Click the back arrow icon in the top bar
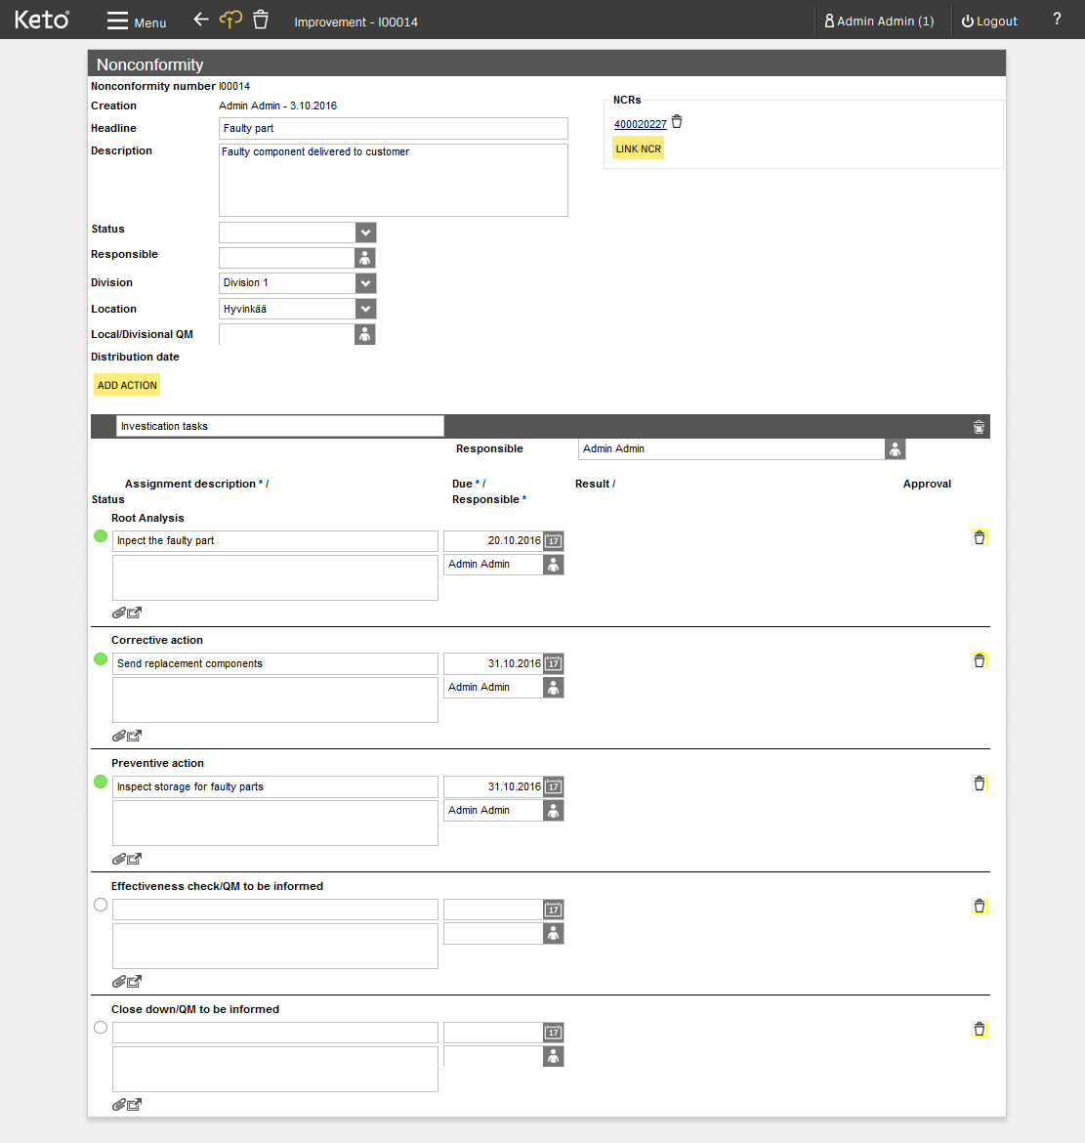Viewport: 1085px width, 1143px height. [x=201, y=20]
